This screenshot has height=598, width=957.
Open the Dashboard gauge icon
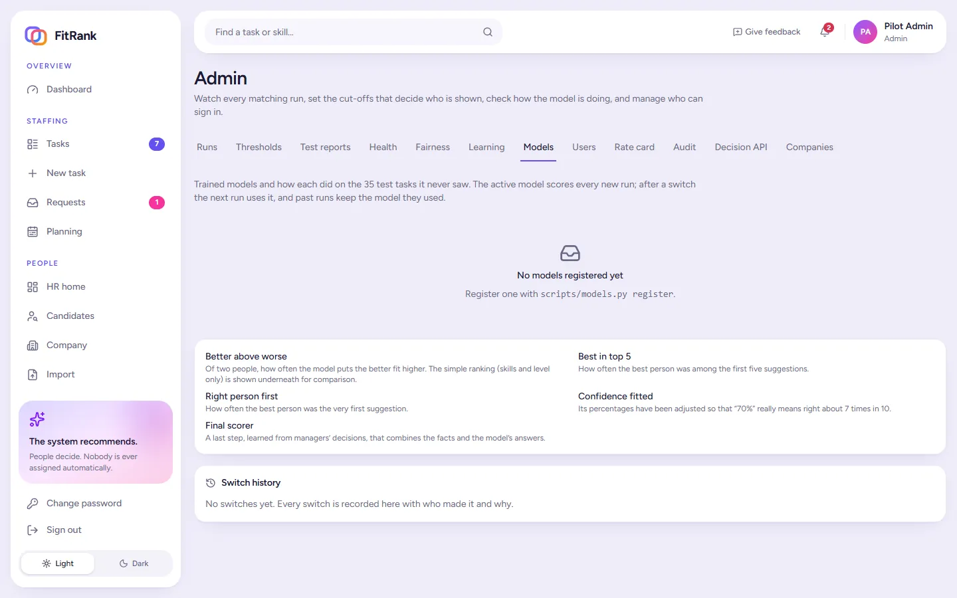click(33, 90)
